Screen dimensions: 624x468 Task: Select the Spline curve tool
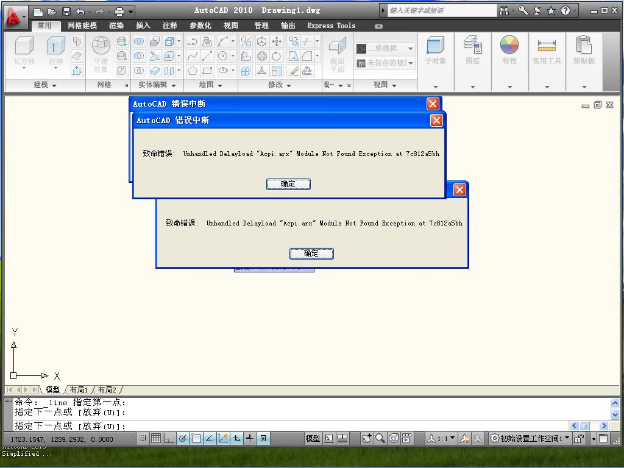(192, 56)
